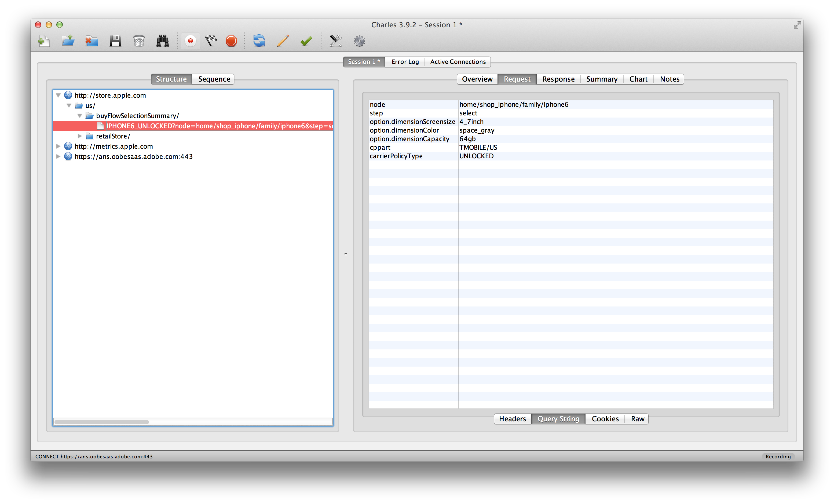Viewport: 834px width, 504px height.
Task: Open Find with the binoculars icon
Action: coord(162,41)
